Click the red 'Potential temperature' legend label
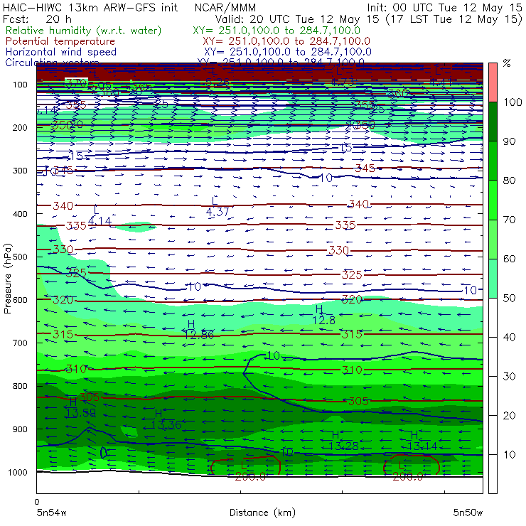Viewport: 526px width, 526px height. tap(60, 41)
